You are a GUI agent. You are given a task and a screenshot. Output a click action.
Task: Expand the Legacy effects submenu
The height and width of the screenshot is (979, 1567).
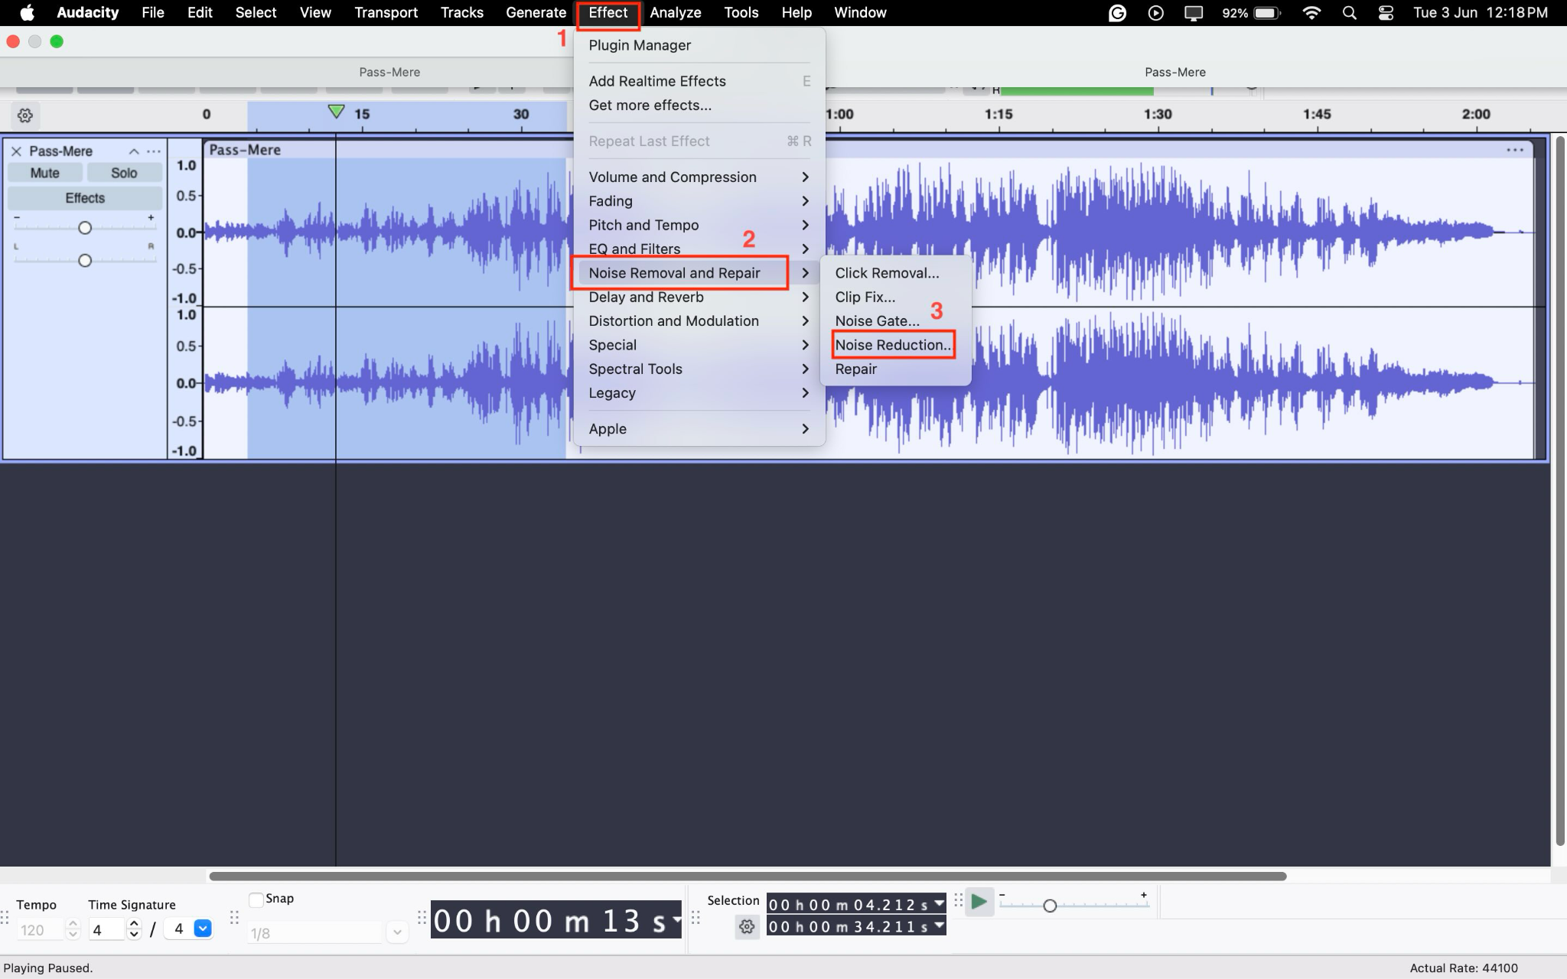[x=699, y=393]
